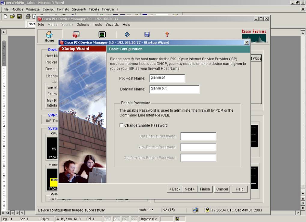Click the Refresh icon in PDM toolbar
This screenshot has width=306, height=222.
click(127, 34)
